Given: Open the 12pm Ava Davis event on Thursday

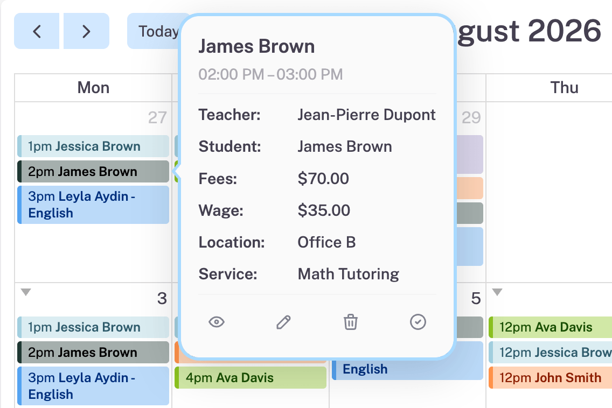Looking at the screenshot, I should coord(551,327).
